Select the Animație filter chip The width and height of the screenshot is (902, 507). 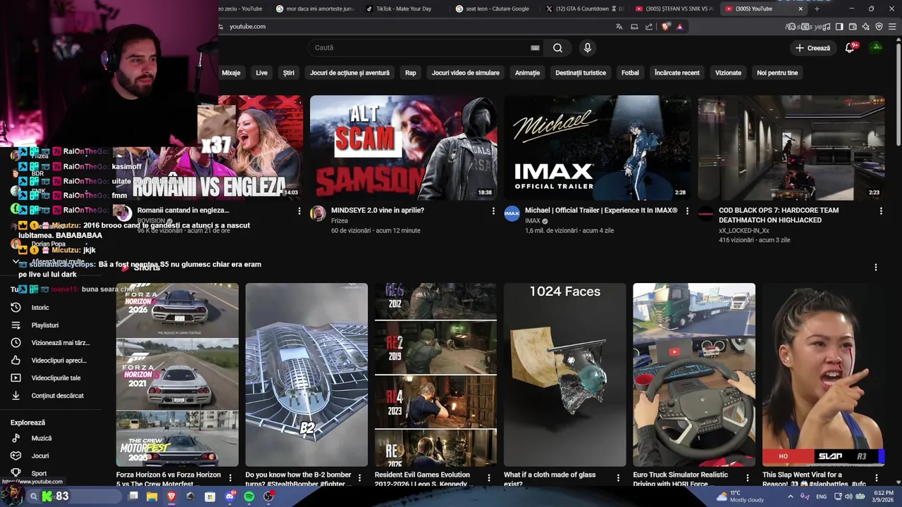527,73
